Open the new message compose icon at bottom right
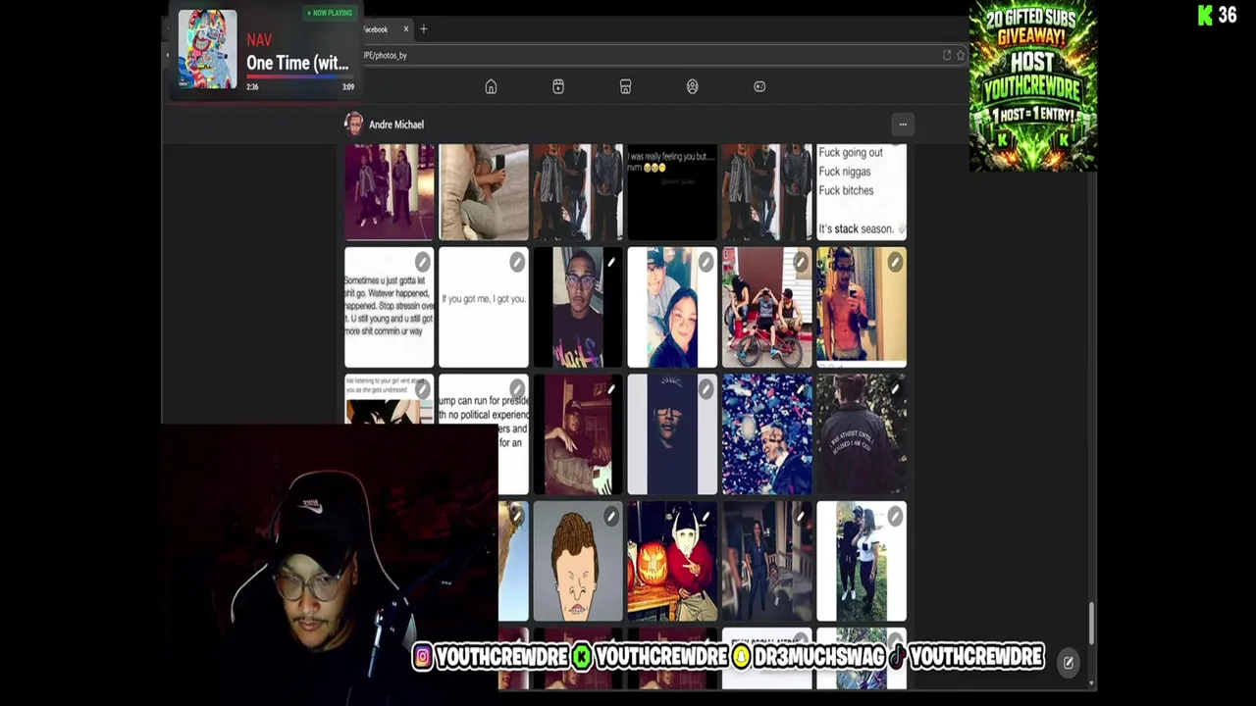The height and width of the screenshot is (706, 1256). (1068, 663)
